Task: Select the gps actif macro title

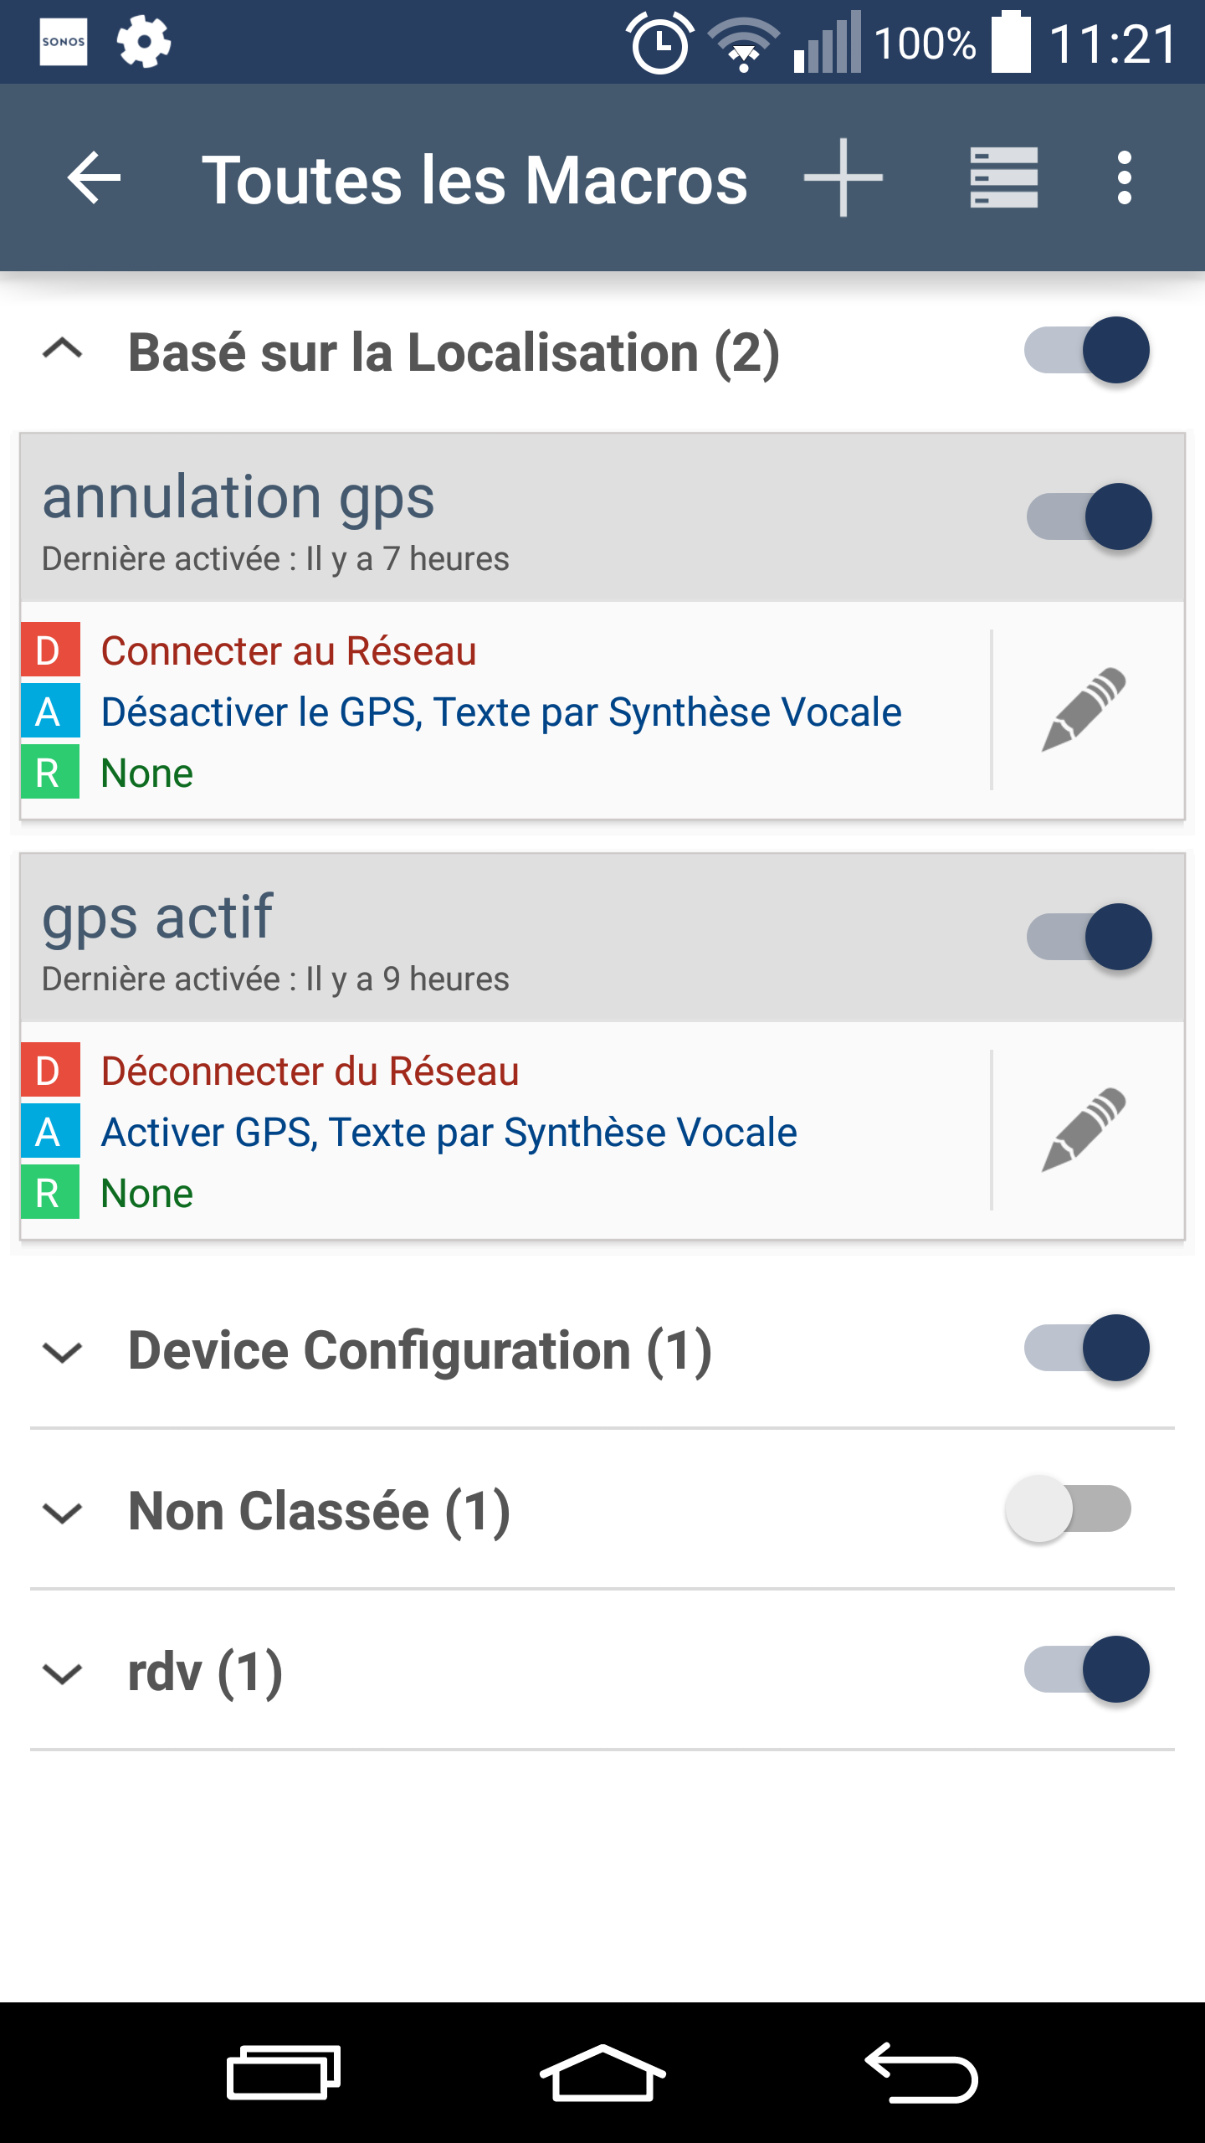Action: point(157,917)
